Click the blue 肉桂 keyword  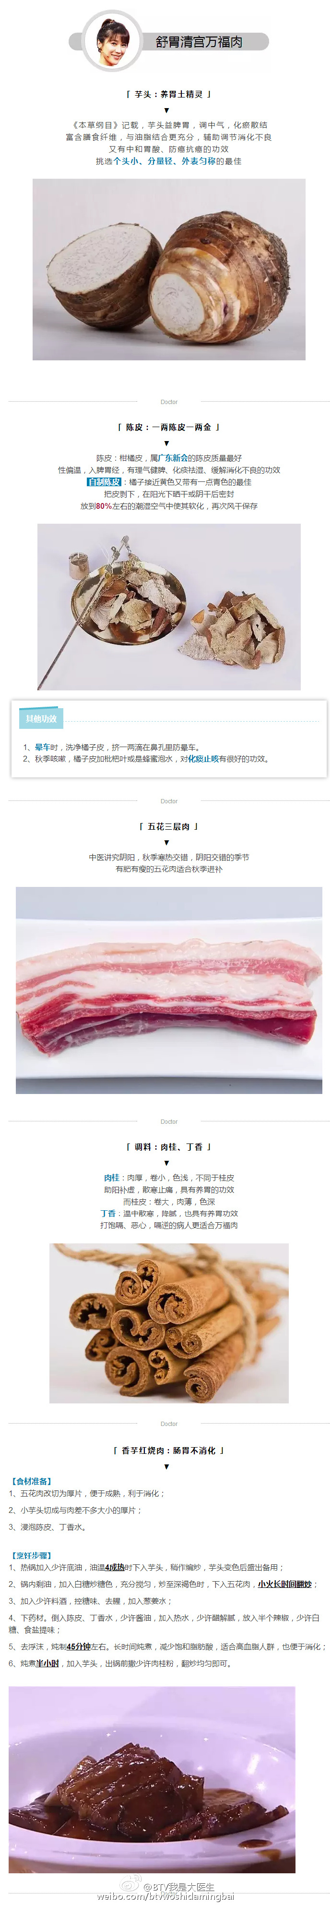(112, 1177)
